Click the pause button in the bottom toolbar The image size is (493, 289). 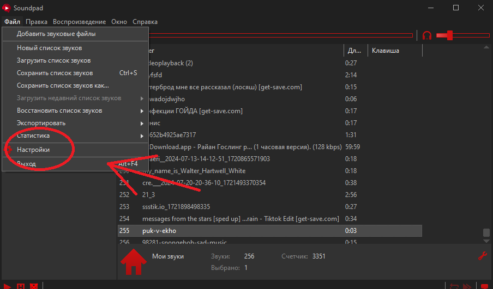coord(20,286)
